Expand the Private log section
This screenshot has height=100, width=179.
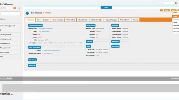(32, 60)
